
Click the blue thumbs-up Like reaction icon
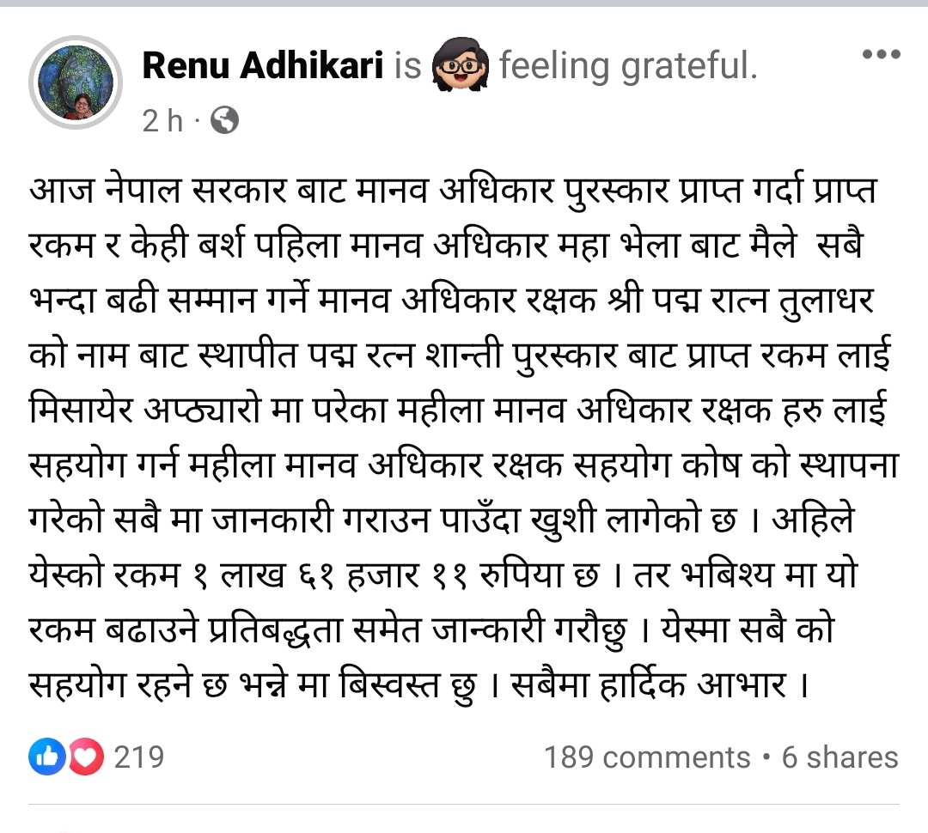[x=46, y=756]
